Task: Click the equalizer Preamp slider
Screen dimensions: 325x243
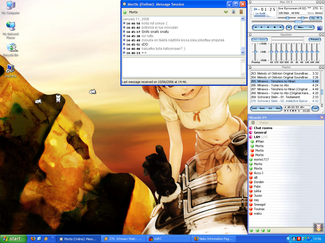Action: pos(255,52)
